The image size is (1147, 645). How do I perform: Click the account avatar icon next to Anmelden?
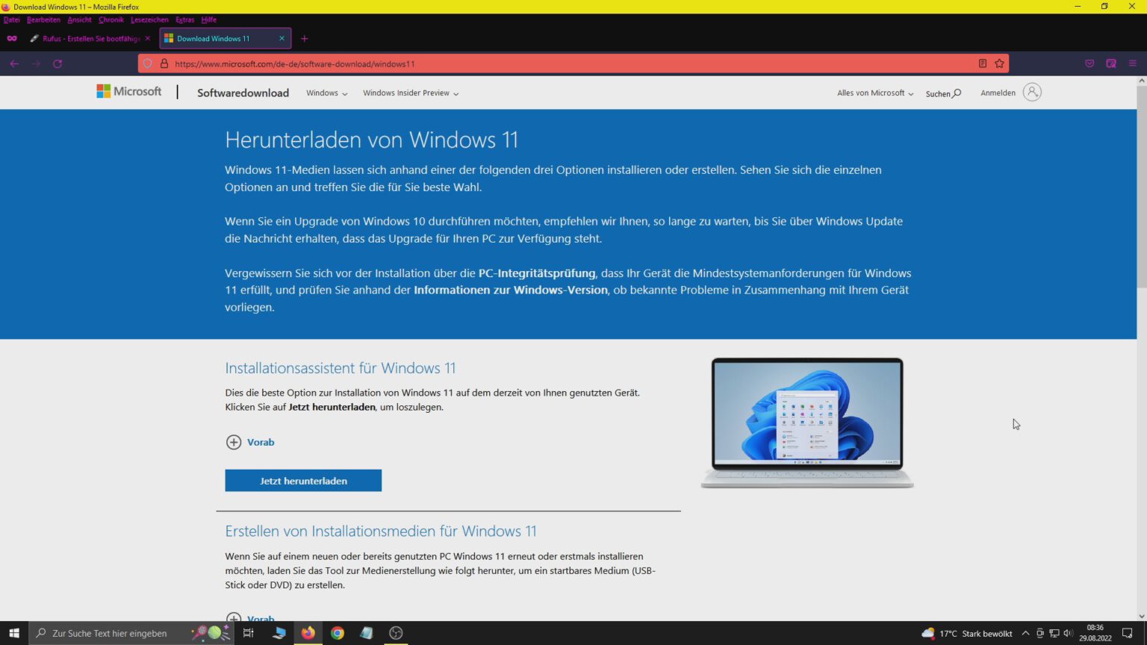tap(1032, 92)
